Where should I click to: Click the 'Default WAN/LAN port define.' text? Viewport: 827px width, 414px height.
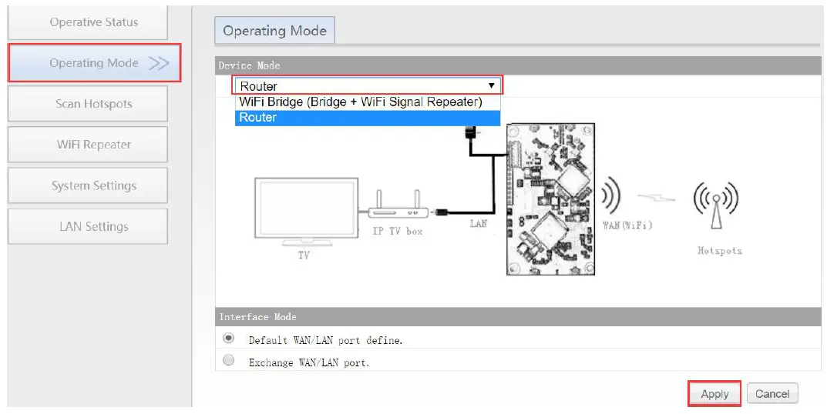(x=325, y=341)
